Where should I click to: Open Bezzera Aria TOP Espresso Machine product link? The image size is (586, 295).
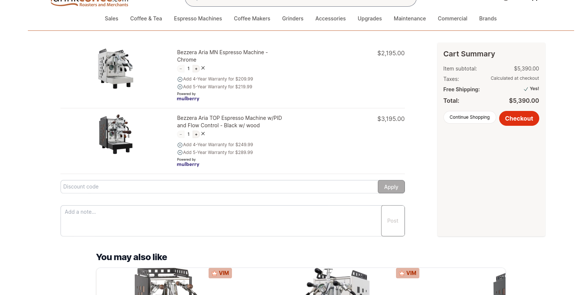pos(229,122)
